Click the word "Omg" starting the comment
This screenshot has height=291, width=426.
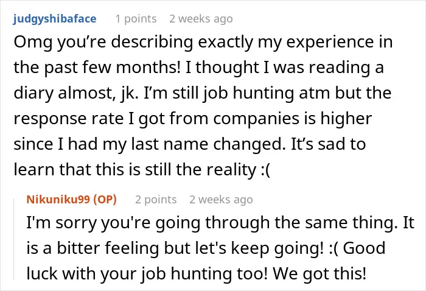click(33, 43)
